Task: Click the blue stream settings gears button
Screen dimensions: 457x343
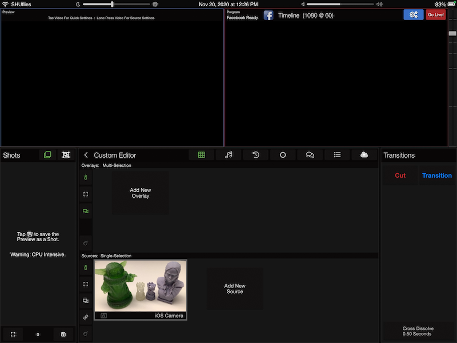Action: pos(413,15)
